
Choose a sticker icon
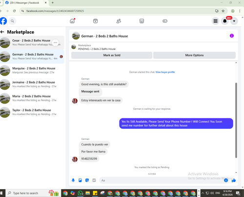tap(87, 180)
